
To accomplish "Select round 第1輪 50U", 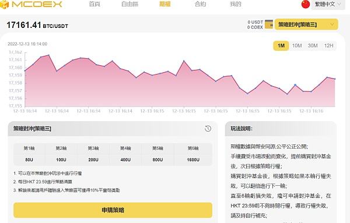I will click(29, 154).
